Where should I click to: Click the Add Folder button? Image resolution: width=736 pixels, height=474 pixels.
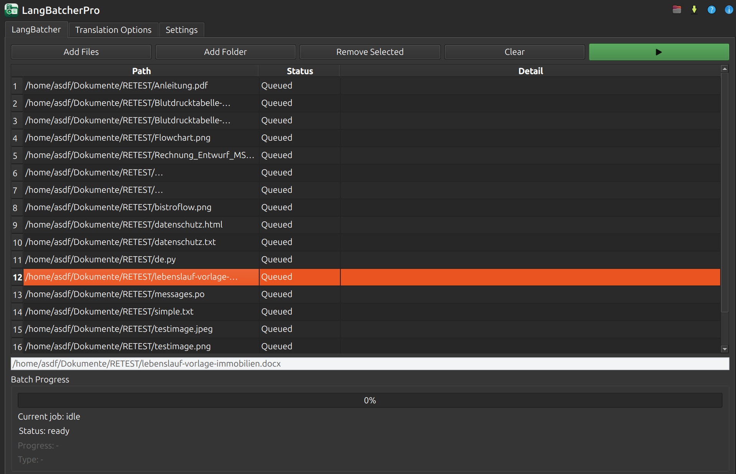click(x=225, y=52)
